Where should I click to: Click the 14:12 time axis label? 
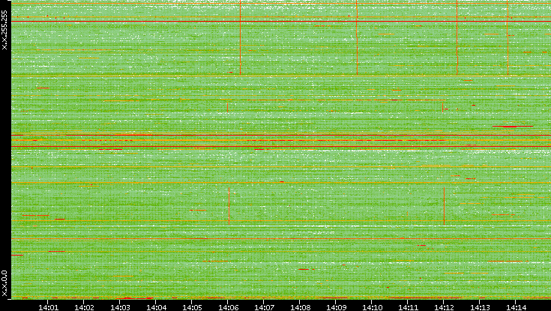444,307
